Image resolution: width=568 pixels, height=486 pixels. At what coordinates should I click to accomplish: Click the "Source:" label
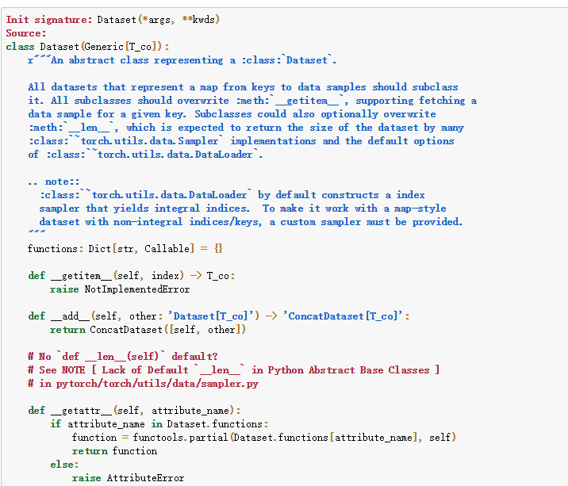tap(26, 33)
